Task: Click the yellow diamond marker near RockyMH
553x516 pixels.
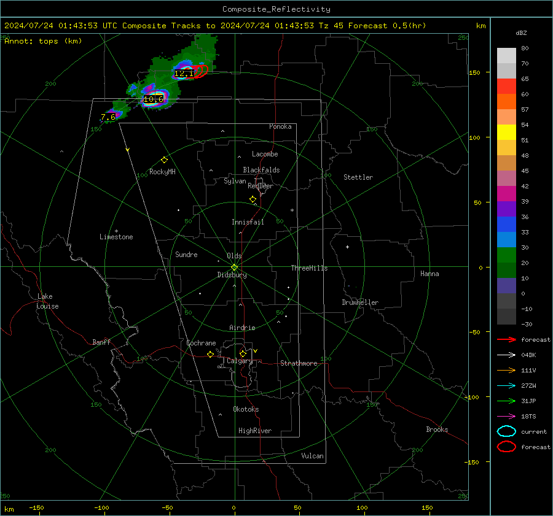Action: pos(164,160)
